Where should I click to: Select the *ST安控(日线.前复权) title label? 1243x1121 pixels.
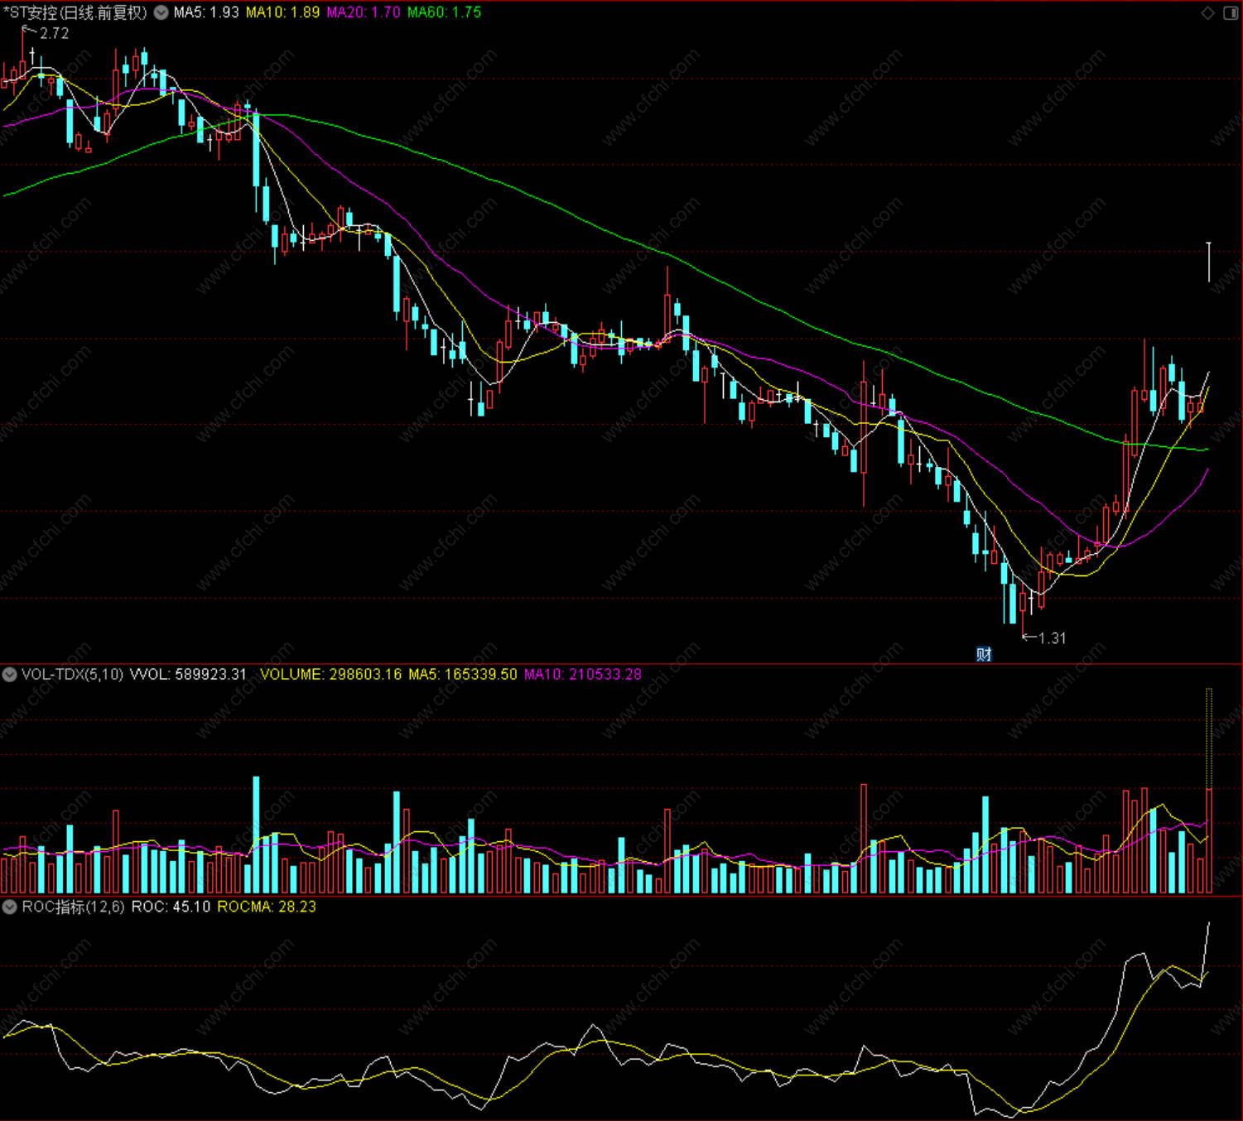(75, 12)
